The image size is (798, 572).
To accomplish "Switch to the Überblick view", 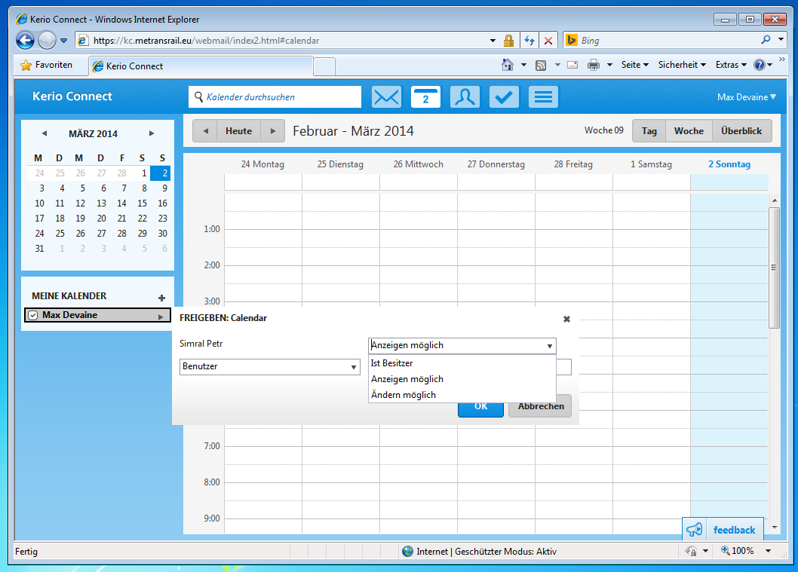I will click(741, 131).
